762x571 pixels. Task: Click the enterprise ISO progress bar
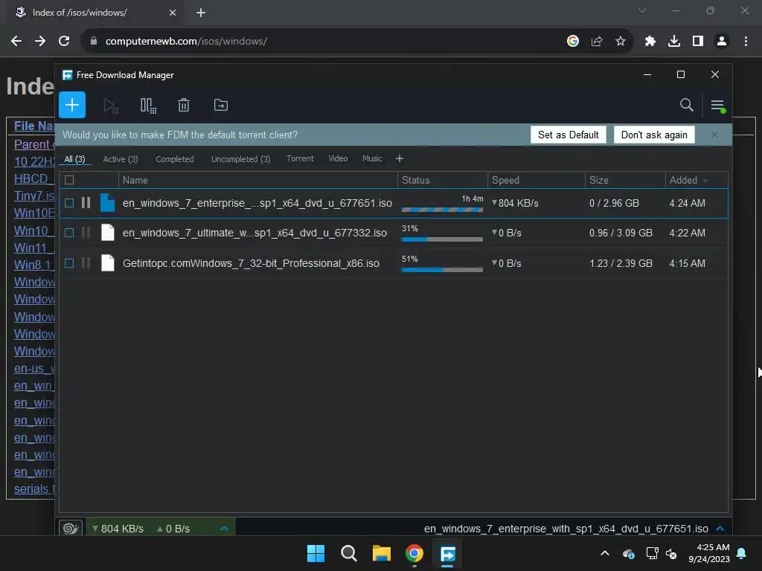pyautogui.click(x=442, y=210)
